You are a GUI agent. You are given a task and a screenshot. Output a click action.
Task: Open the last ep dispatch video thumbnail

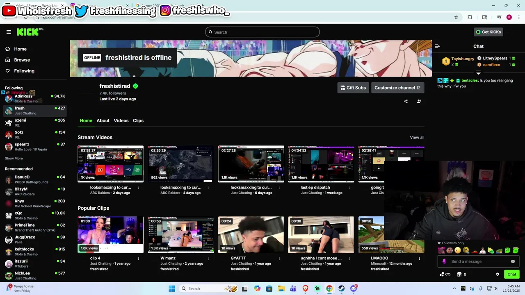point(321,164)
